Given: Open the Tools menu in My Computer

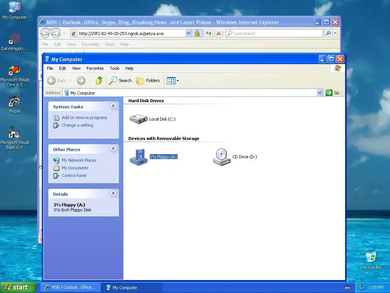Looking at the screenshot, I should tap(115, 68).
